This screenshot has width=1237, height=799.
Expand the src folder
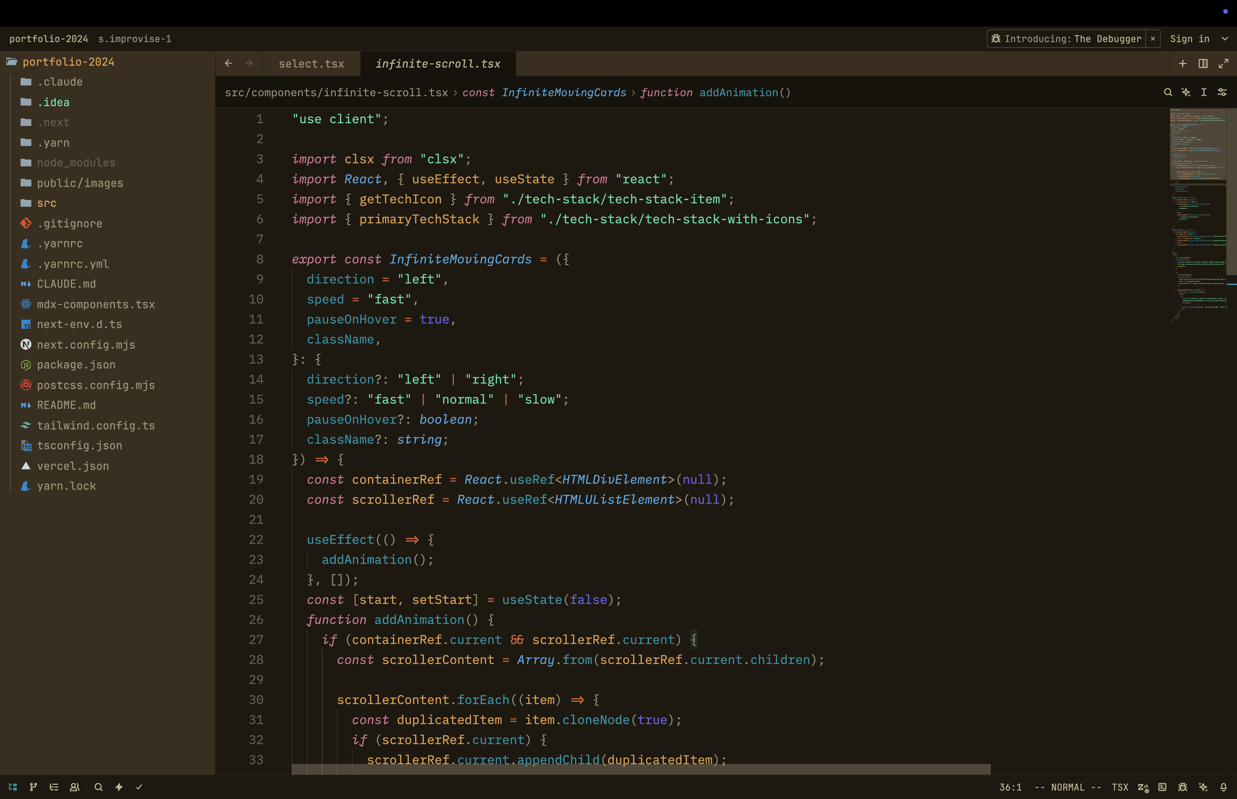[x=107, y=203]
